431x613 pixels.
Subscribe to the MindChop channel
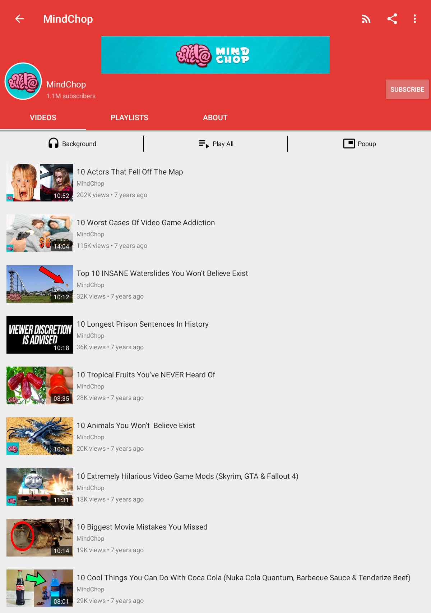click(x=407, y=89)
